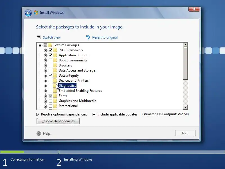This screenshot has width=225, height=169.
Task: Check the Data Access and Storage checkbox
Action: pyautogui.click(x=51, y=70)
